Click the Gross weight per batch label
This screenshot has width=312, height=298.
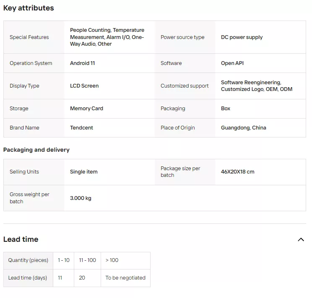pos(29,198)
